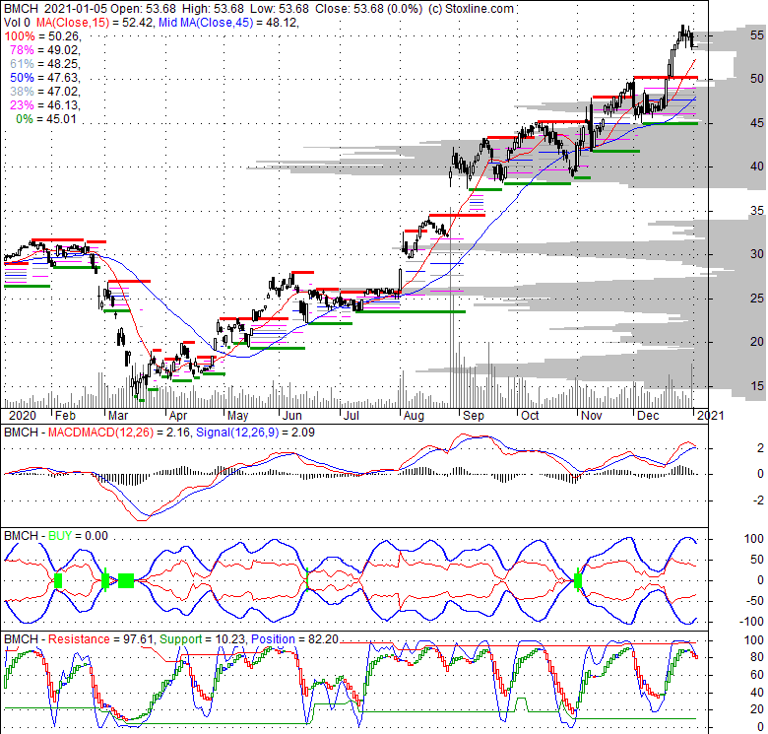Image resolution: width=768 pixels, height=734 pixels.
Task: Click the 2020 label on the time axis
Action: point(22,416)
